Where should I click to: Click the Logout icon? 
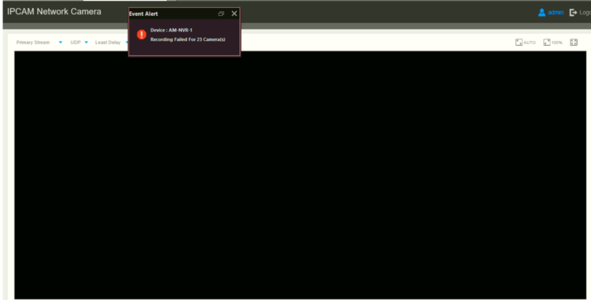[573, 13]
